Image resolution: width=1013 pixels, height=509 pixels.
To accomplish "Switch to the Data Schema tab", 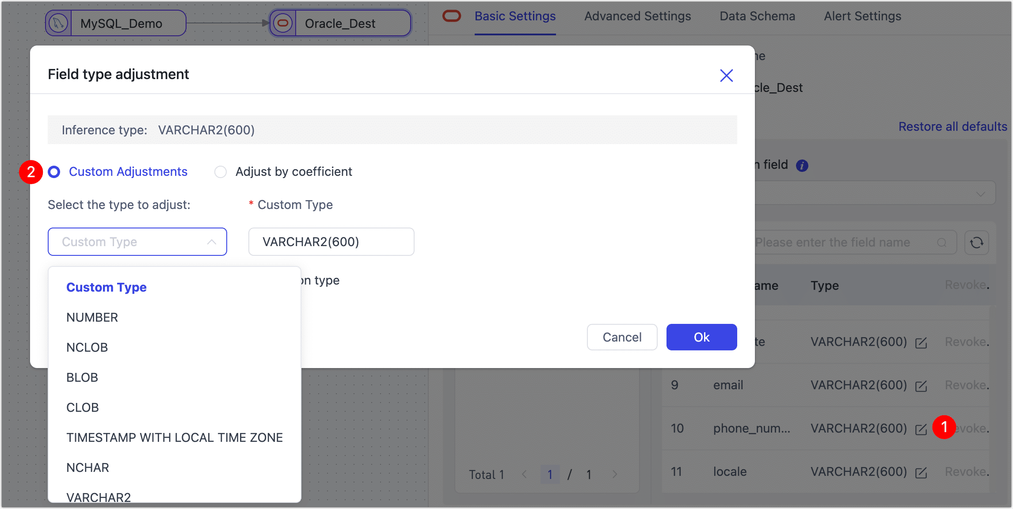I will point(757,16).
